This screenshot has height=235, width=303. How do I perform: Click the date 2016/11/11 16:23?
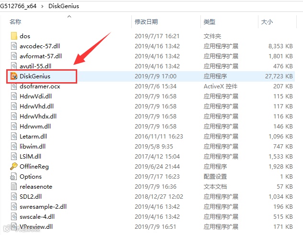click(159, 136)
